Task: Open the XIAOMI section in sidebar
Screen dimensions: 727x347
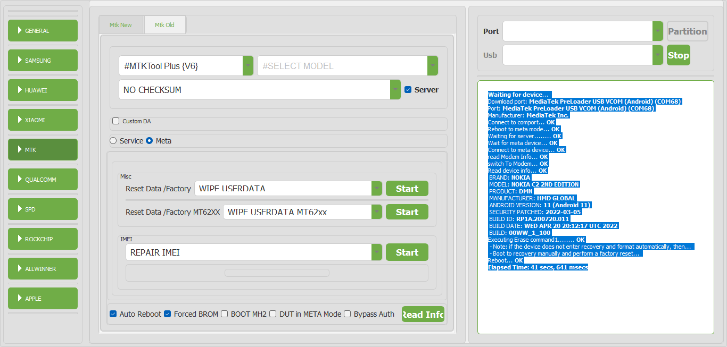Action: click(43, 120)
